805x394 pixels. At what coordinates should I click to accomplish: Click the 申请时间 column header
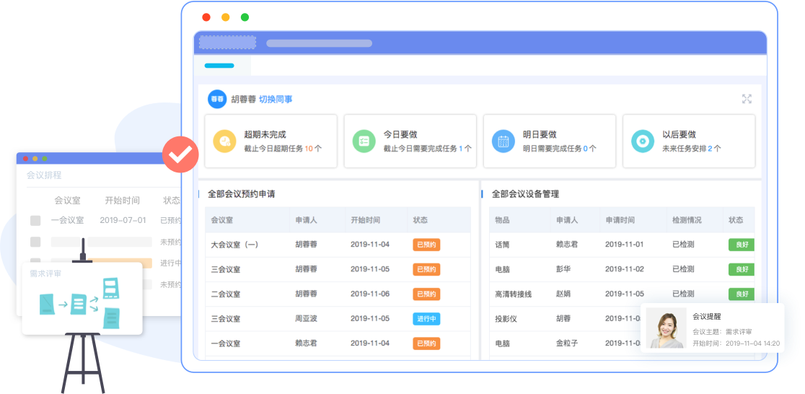coord(620,220)
